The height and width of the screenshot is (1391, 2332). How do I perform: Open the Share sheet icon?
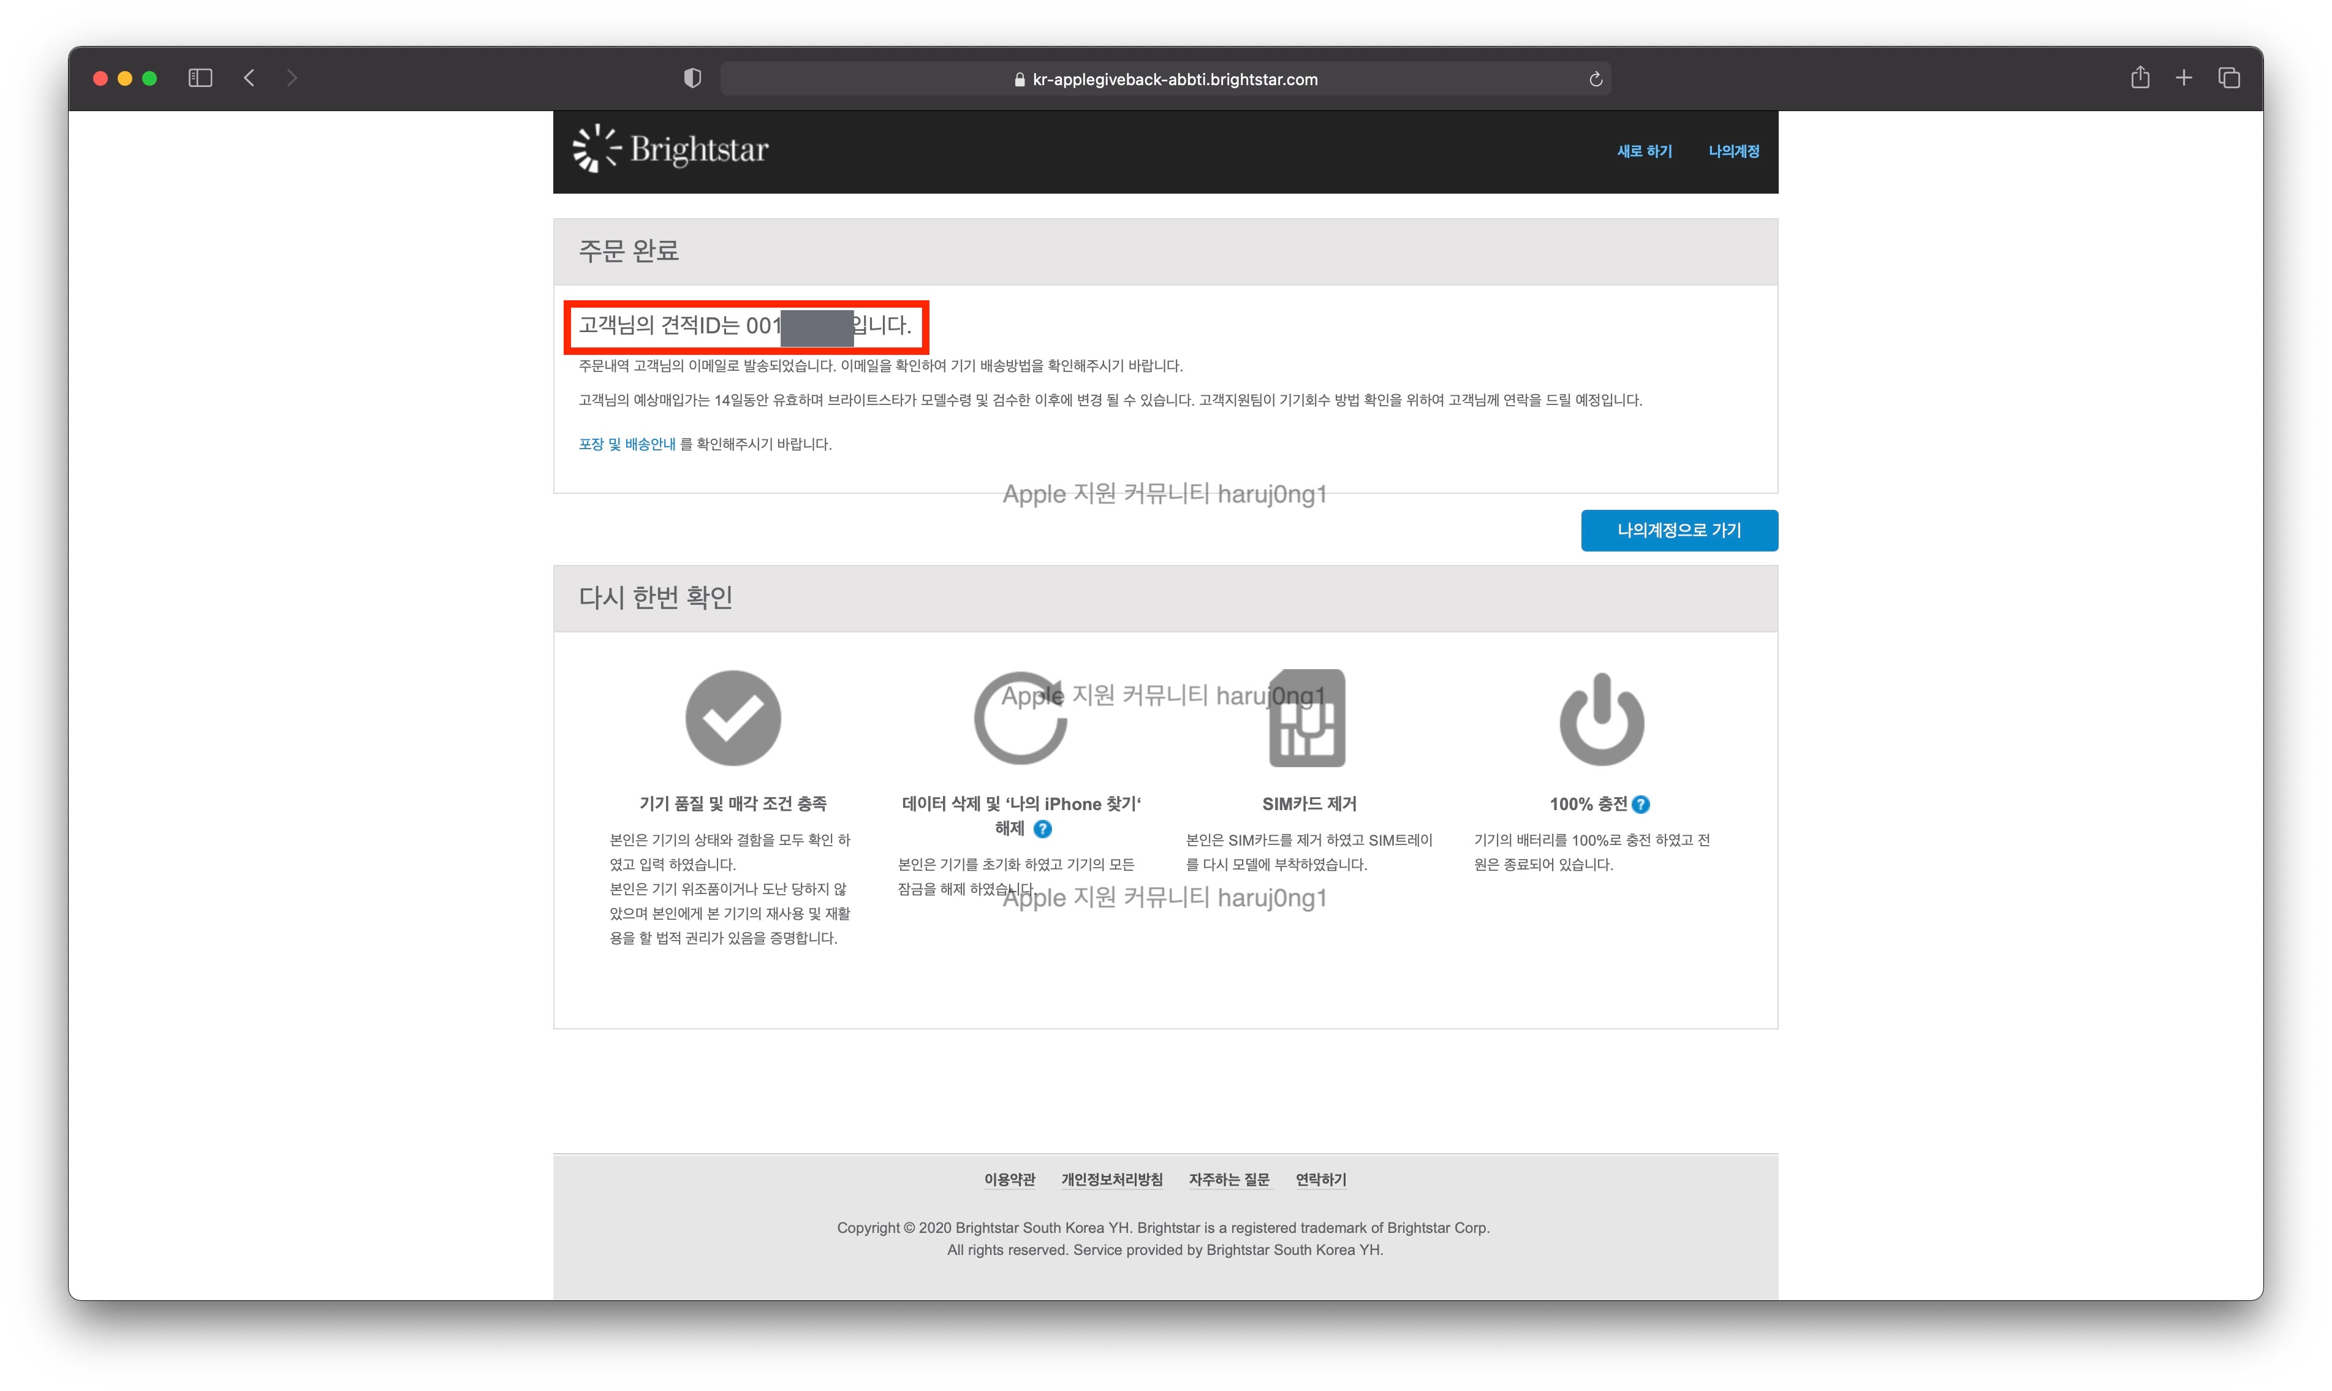(2140, 78)
